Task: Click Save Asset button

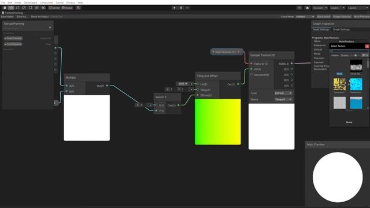Action: 8,17
